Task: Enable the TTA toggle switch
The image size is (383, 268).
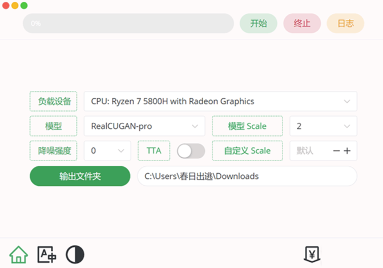Action: 191,151
